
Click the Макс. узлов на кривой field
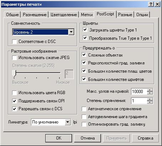click(x=139, y=92)
